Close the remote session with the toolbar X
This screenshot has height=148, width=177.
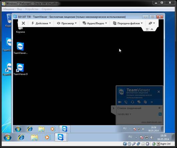point(23,23)
